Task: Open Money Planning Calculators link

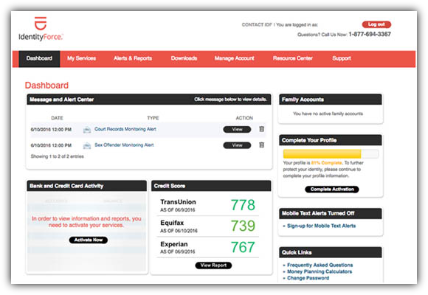Action: pos(320,271)
